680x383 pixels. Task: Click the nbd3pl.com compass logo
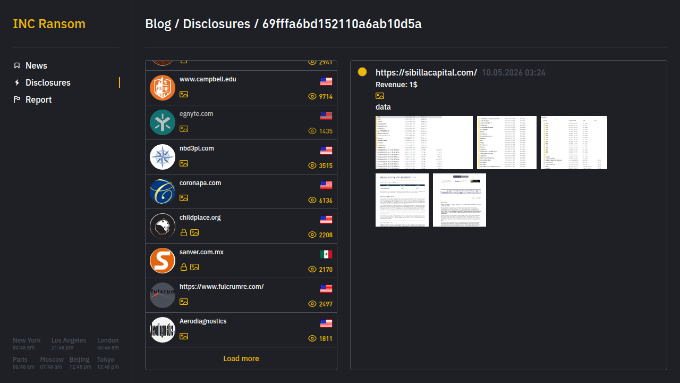pyautogui.click(x=163, y=157)
